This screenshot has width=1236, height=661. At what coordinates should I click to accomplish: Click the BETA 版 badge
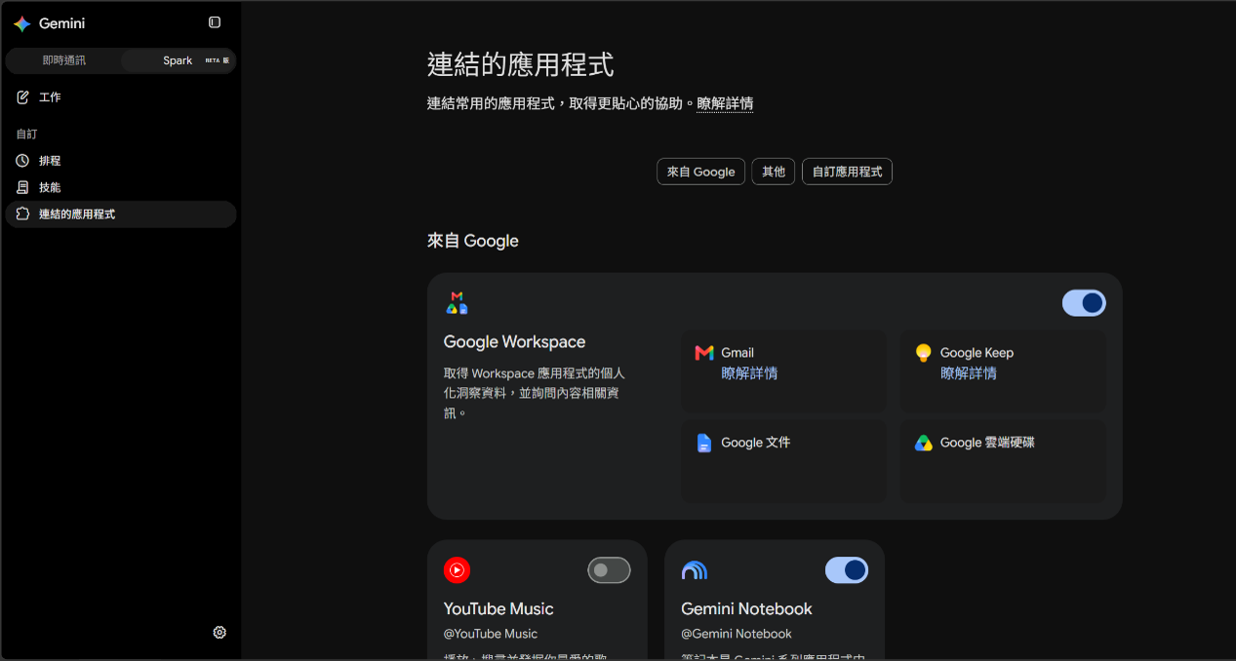(217, 60)
